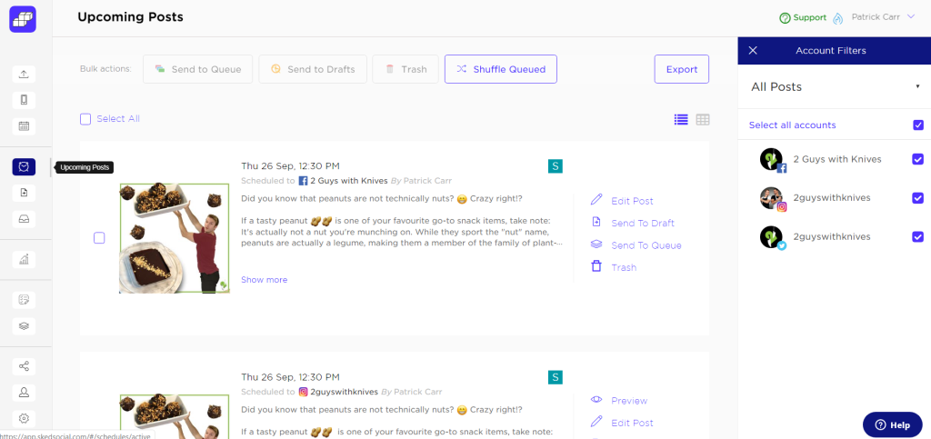Open the settings gear in sidebar
The image size is (931, 439).
click(x=24, y=418)
